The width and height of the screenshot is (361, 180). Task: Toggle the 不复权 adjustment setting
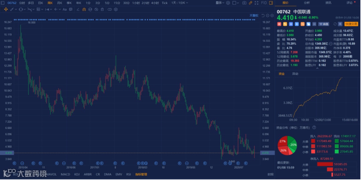[x=254, y=15]
